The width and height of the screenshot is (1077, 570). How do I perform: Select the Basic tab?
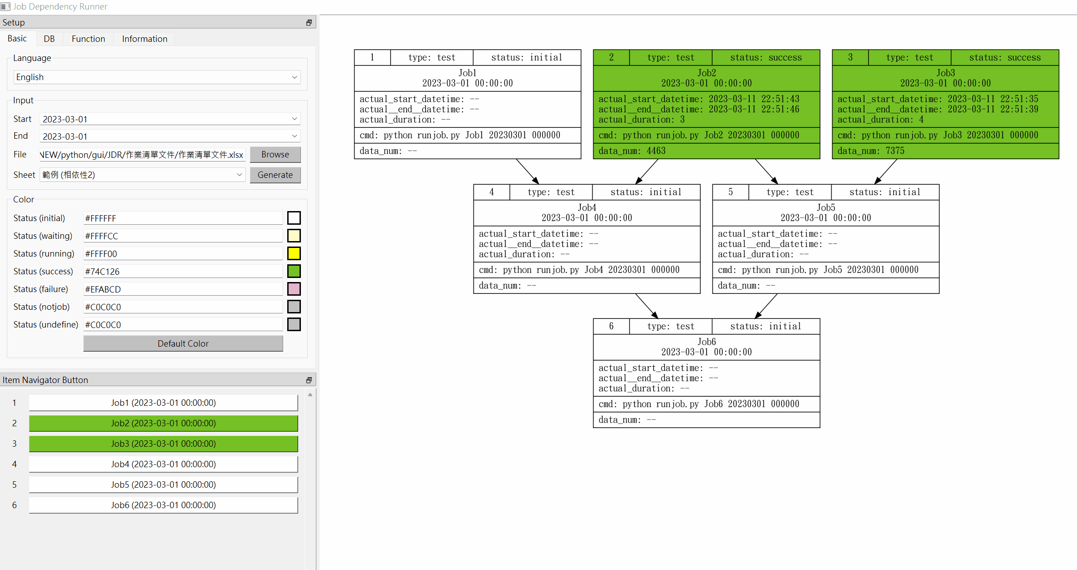click(x=17, y=39)
